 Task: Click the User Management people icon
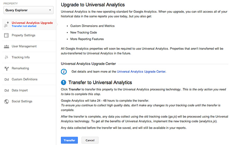tap(6, 46)
